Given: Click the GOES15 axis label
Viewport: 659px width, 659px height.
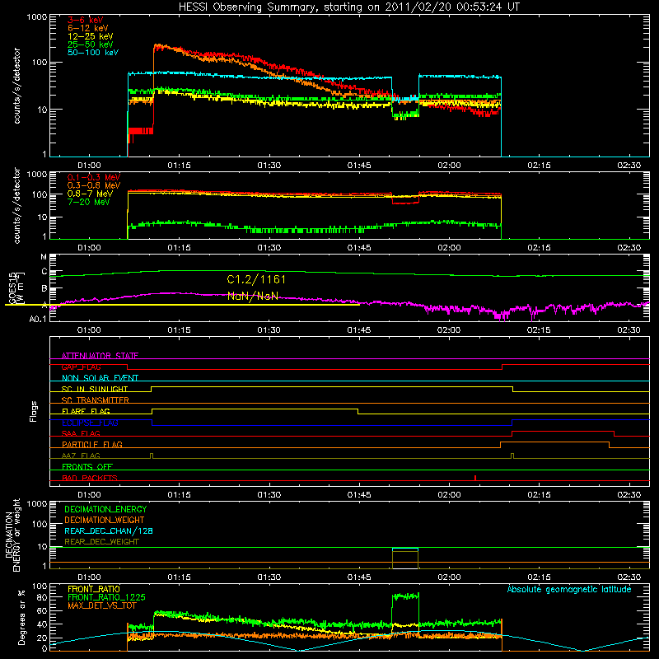Looking at the screenshot, I should (x=12, y=287).
